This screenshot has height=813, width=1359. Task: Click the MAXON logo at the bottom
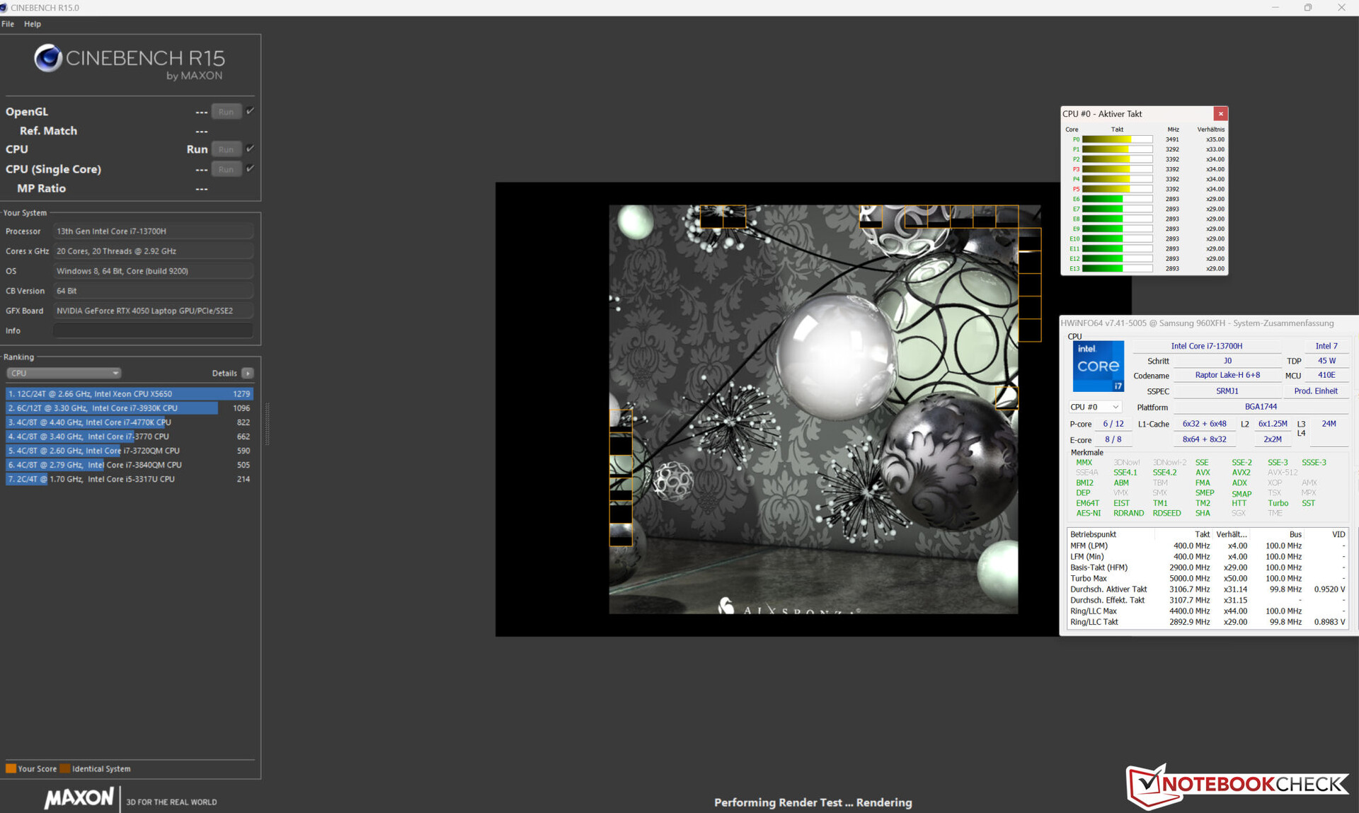pyautogui.click(x=79, y=798)
